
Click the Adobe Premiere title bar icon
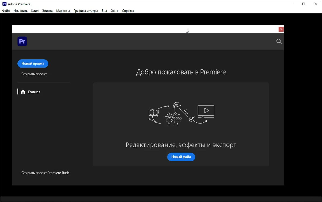tap(4, 4)
